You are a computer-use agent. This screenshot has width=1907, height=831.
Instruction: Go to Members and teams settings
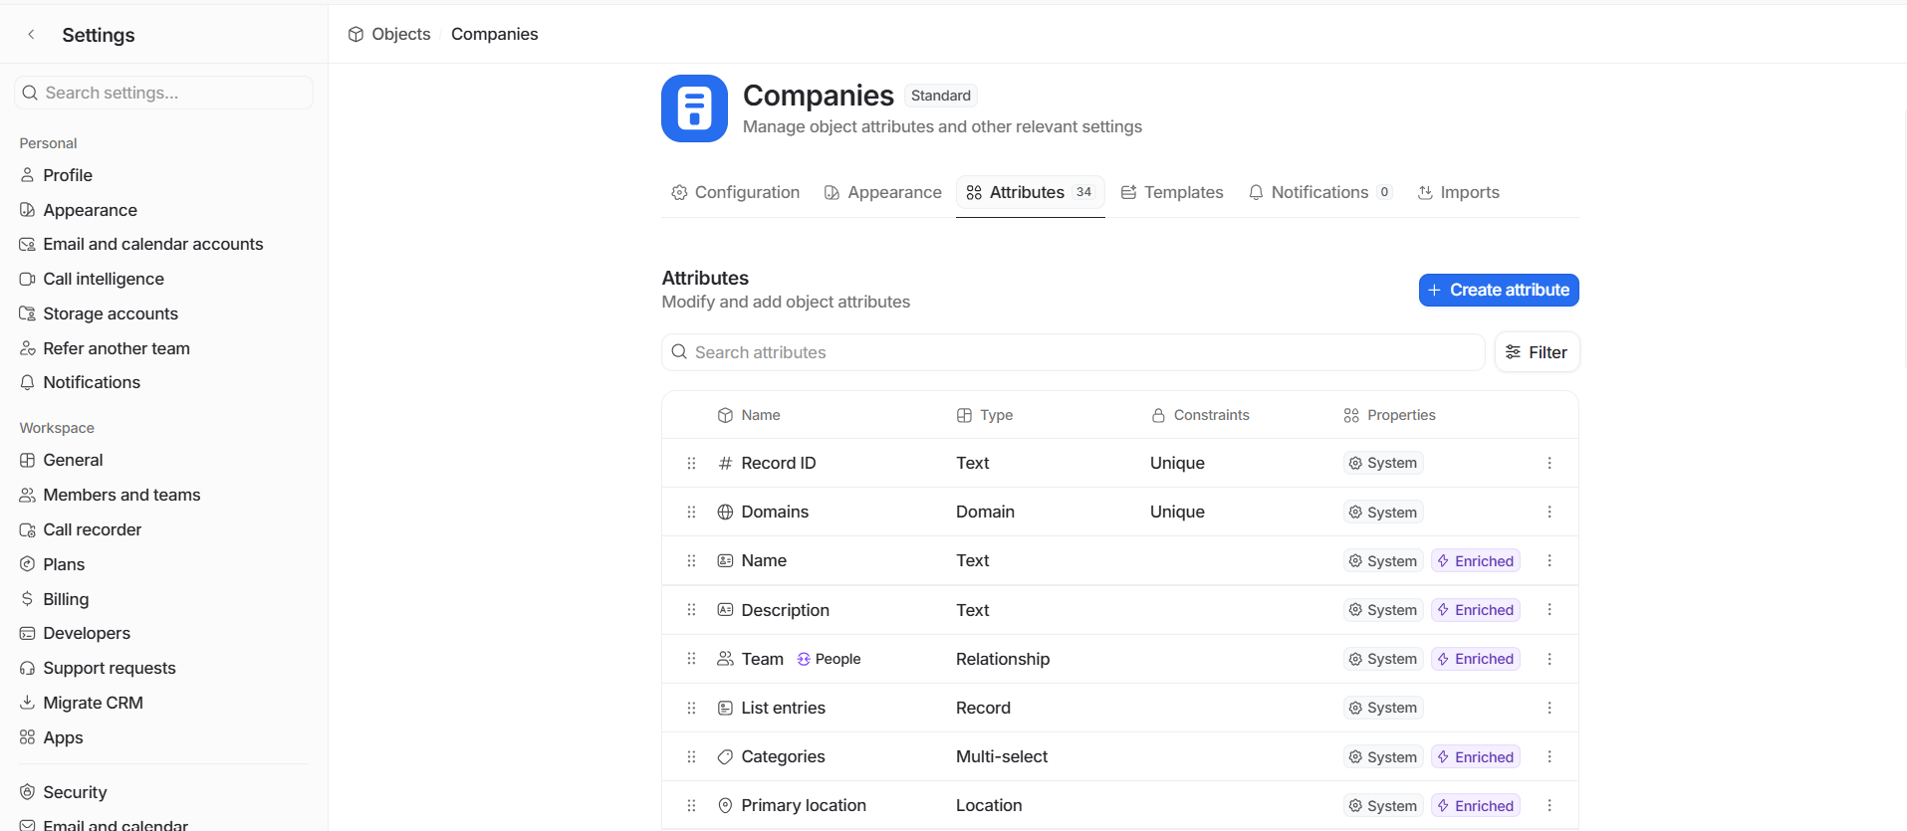[121, 495]
